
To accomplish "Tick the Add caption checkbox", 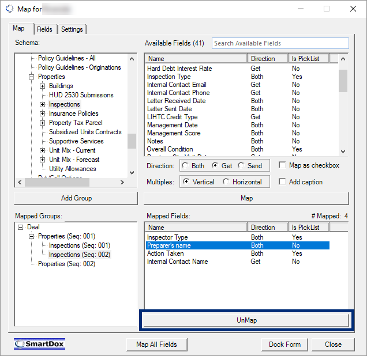I will coord(282,181).
